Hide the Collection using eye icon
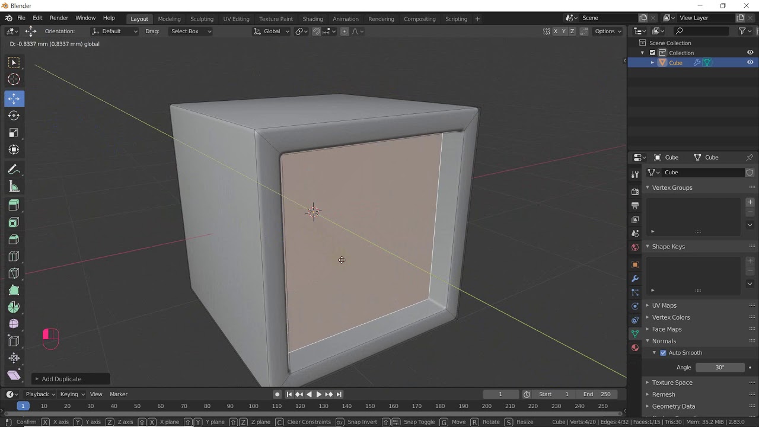The height and width of the screenshot is (427, 759). pyautogui.click(x=750, y=53)
